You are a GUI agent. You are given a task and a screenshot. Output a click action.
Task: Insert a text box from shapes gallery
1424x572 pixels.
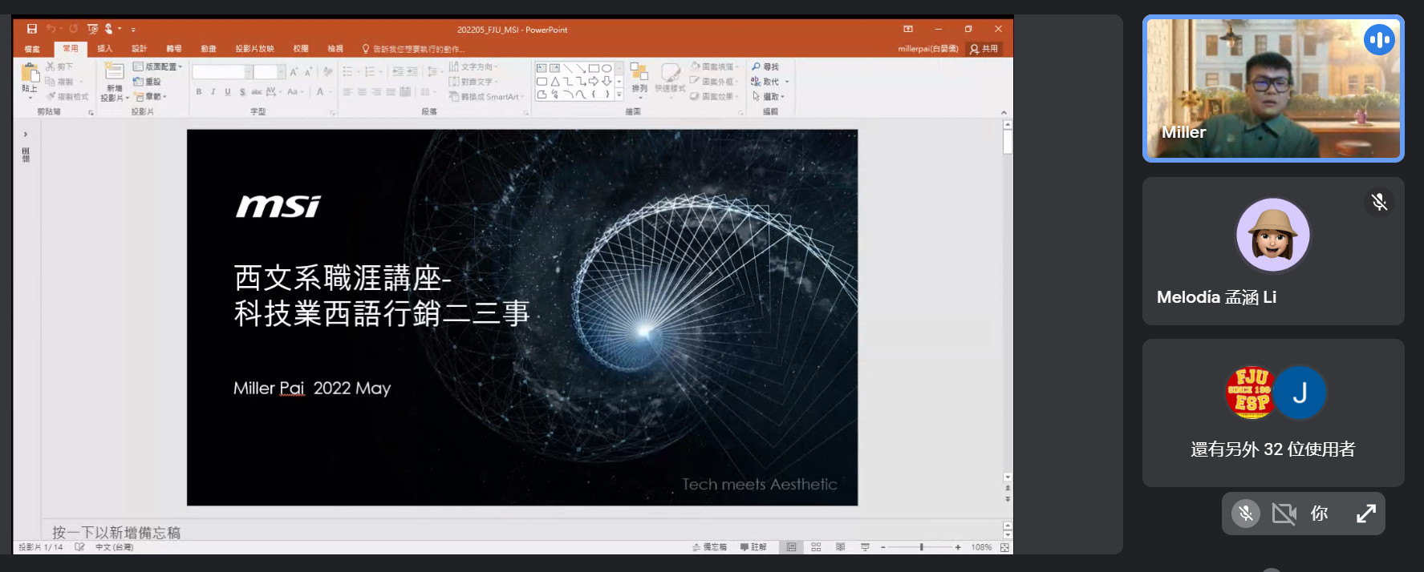tap(542, 68)
